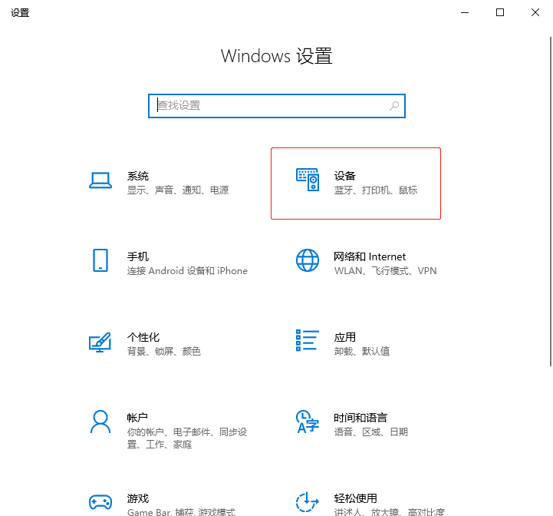This screenshot has width=553, height=516.
Task: Click the Devices keyboard and speaker icon
Action: (308, 180)
